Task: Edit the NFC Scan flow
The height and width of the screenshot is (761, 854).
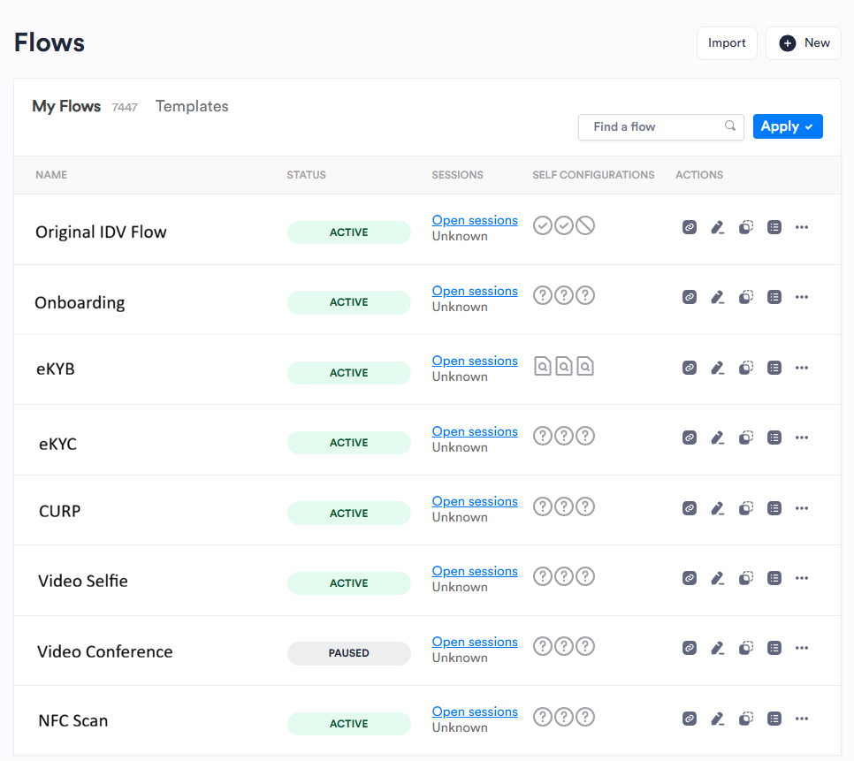Action: 718,718
